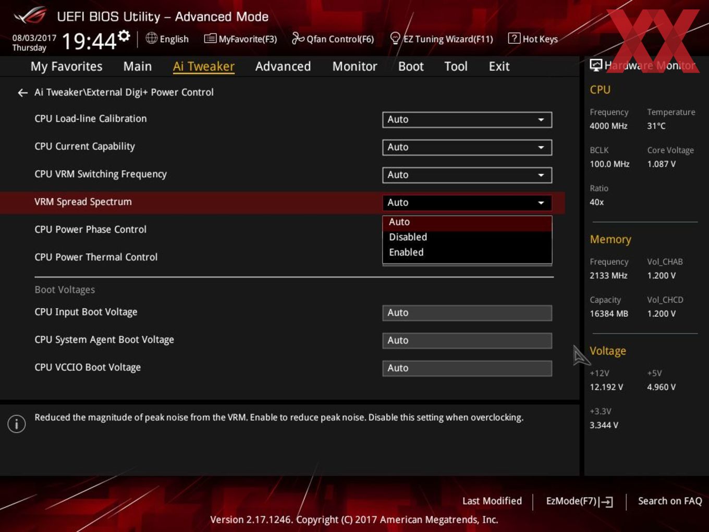The height and width of the screenshot is (532, 709).
Task: Select the VRM Spread Spectrum row label
Action: coord(83,202)
